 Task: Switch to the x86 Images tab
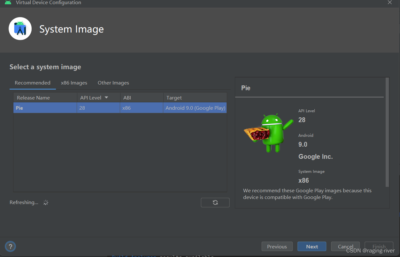[74, 83]
